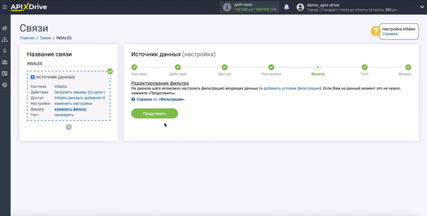Open connections sidebar sitemap icon
Viewport: 427px width, 216px height.
(x=5, y=40)
